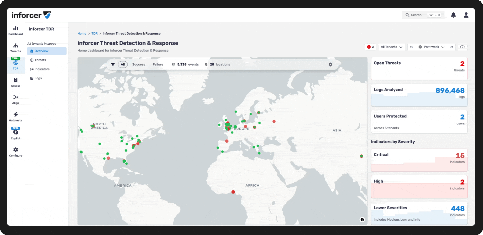Screen dimensions: 483x235
Task: Click the 'inforcer TDR' sidebar heading
Action: pyautogui.click(x=42, y=29)
